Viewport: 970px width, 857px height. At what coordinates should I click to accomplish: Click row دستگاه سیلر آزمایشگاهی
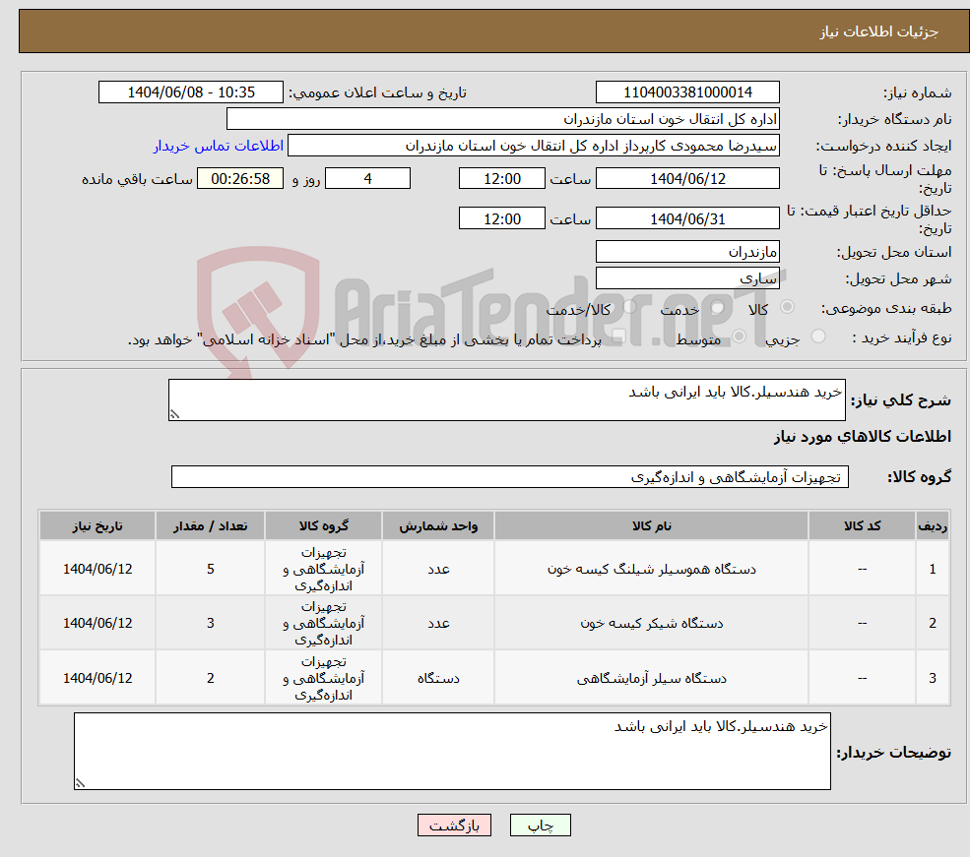494,678
